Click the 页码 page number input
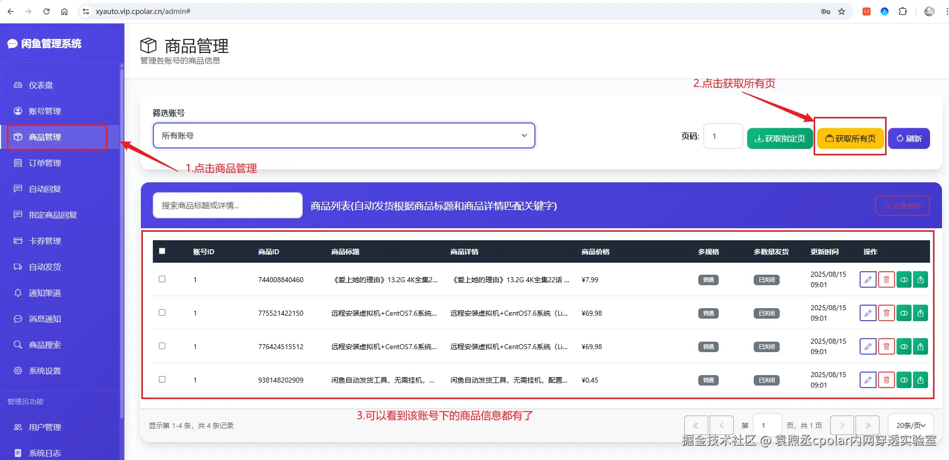 coord(723,136)
